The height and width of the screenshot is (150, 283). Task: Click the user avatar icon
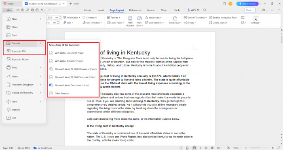pyautogui.click(x=230, y=4)
